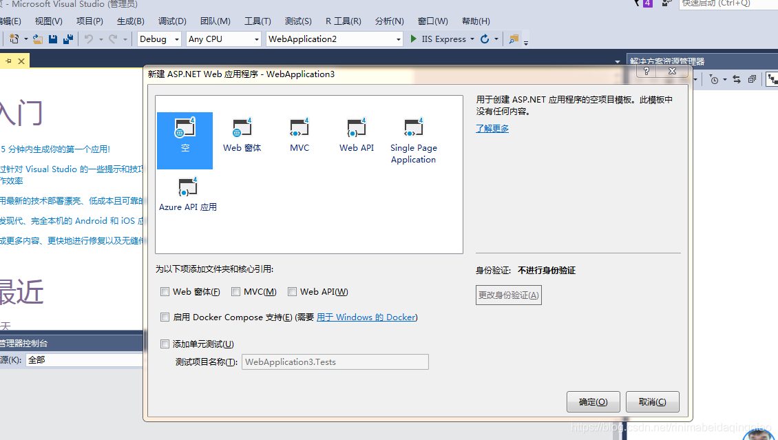Check the 添加单元测试(U) checkbox

tap(165, 344)
